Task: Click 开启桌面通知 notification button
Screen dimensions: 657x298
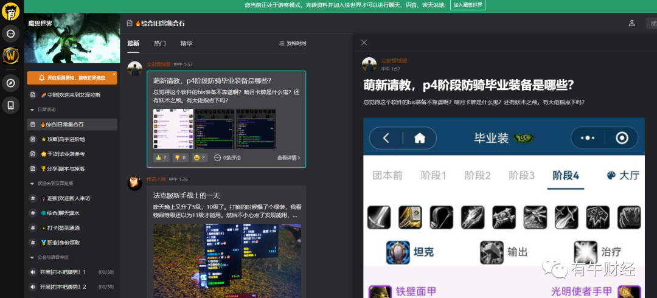Action: pos(72,77)
